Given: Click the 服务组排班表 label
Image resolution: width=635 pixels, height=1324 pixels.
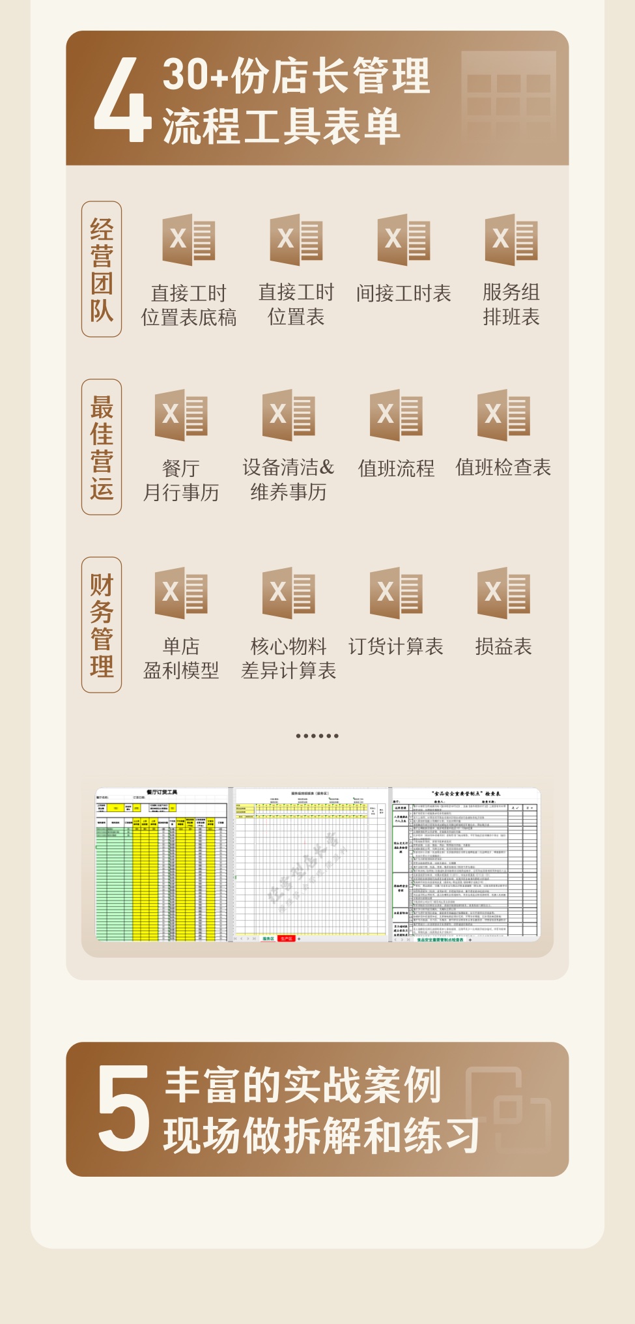Looking at the screenshot, I should tap(511, 305).
